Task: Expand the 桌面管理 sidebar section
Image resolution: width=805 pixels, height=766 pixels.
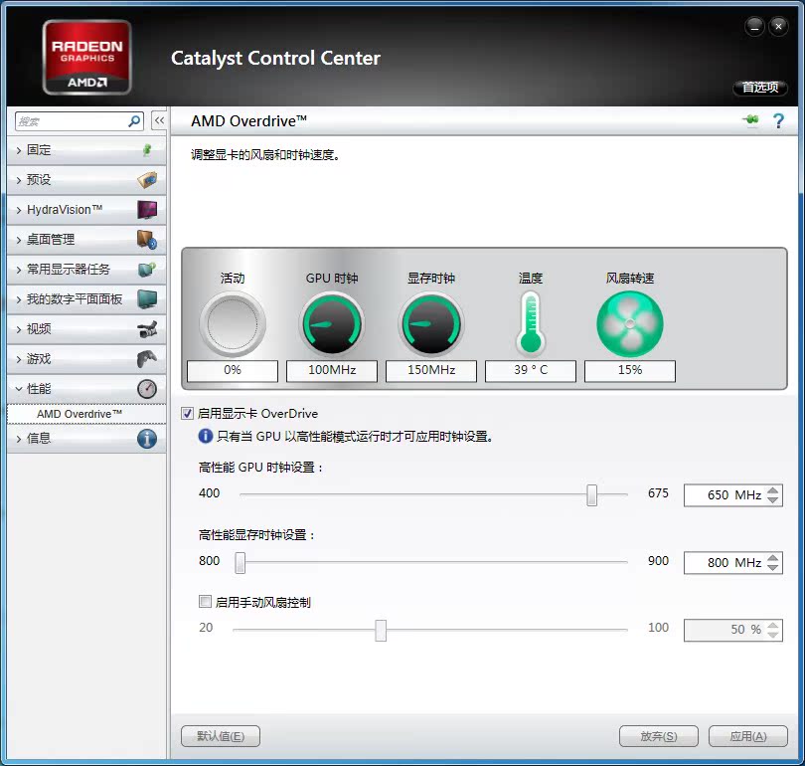Action: [x=50, y=240]
